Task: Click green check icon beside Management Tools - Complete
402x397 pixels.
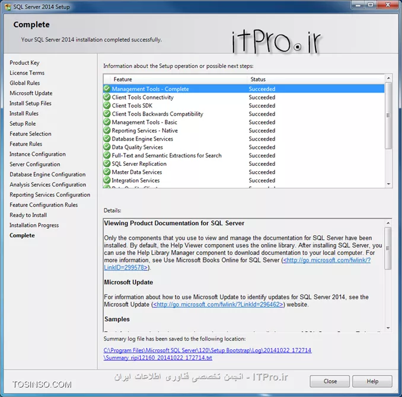Action: 107,89
